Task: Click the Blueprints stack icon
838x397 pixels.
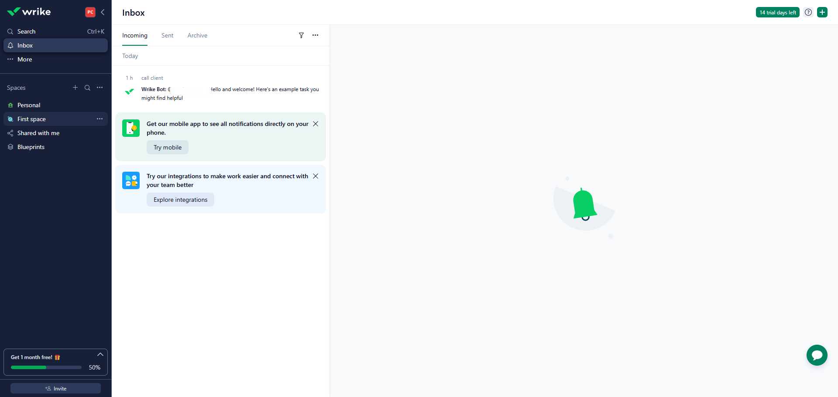Action: tap(10, 147)
